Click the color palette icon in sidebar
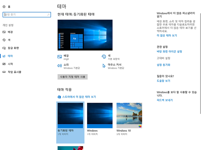The image size is (201, 150). [4, 40]
